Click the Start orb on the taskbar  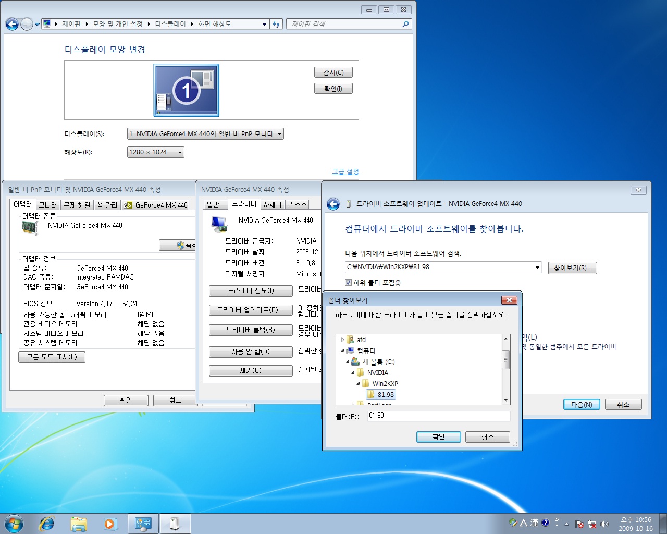tap(14, 524)
